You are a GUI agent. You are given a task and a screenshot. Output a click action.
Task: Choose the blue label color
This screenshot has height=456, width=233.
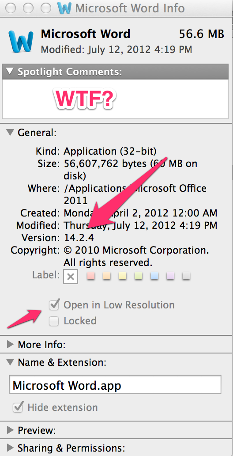click(154, 276)
